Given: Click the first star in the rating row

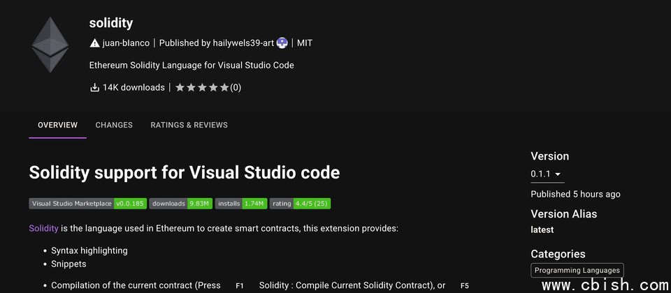Looking at the screenshot, I should 180,88.
